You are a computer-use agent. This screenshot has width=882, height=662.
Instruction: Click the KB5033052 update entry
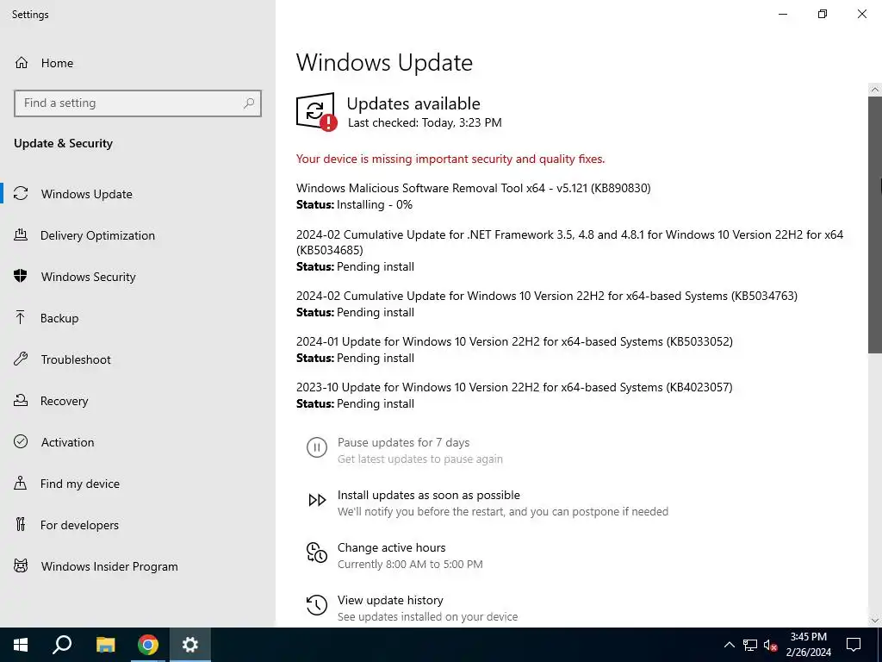coord(514,341)
